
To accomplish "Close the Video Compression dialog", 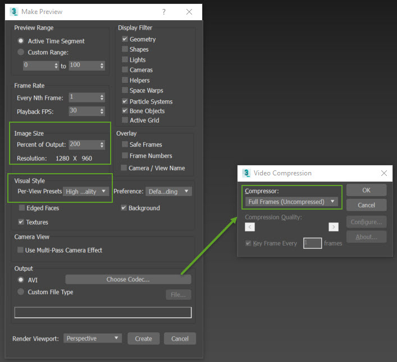I will pyautogui.click(x=384, y=173).
